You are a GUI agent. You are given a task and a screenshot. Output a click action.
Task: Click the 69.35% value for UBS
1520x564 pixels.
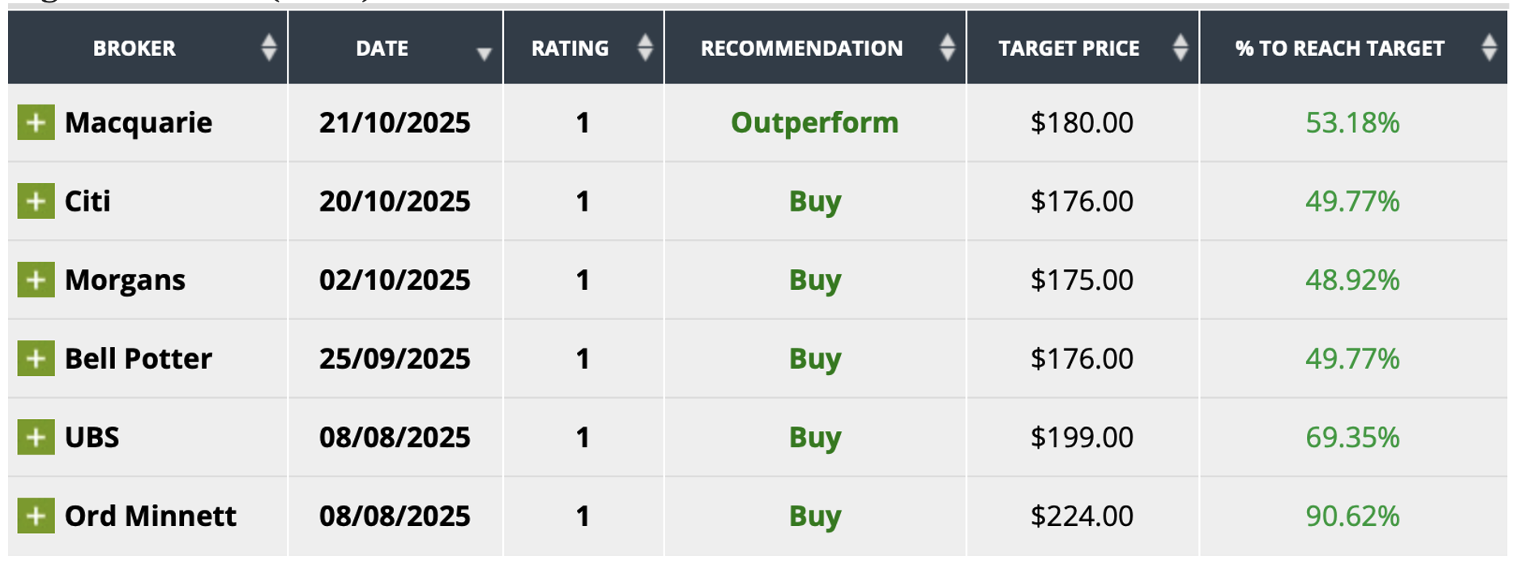click(1351, 437)
